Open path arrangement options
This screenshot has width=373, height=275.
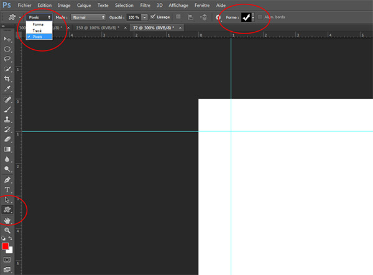(x=204, y=17)
